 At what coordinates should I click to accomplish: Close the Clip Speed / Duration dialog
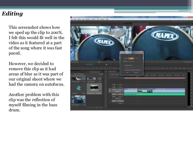coord(142,52)
